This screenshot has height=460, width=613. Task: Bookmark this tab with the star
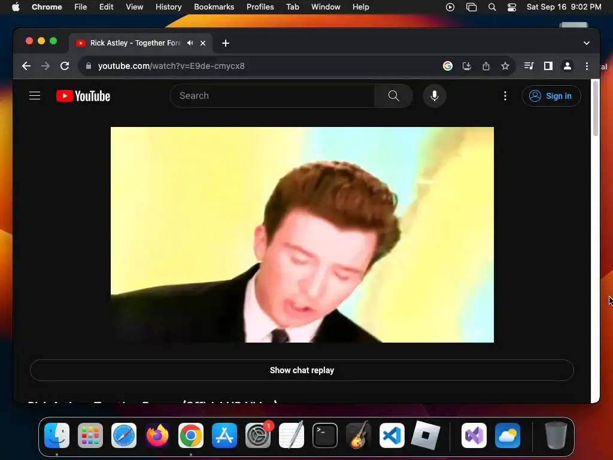pos(505,66)
